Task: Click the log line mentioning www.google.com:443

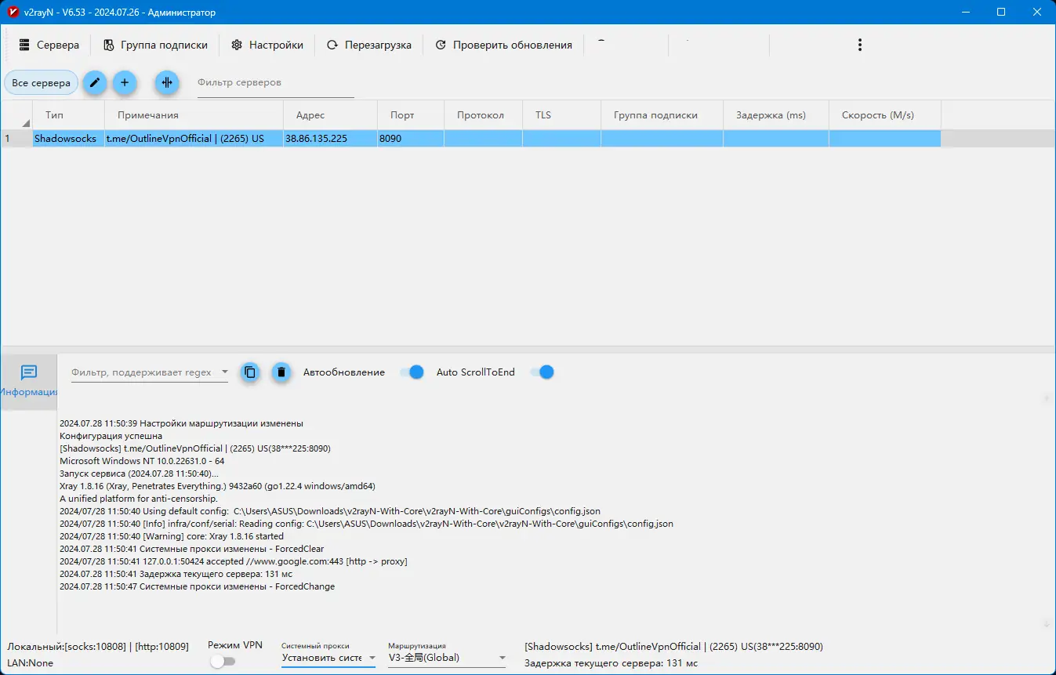Action: pos(234,561)
